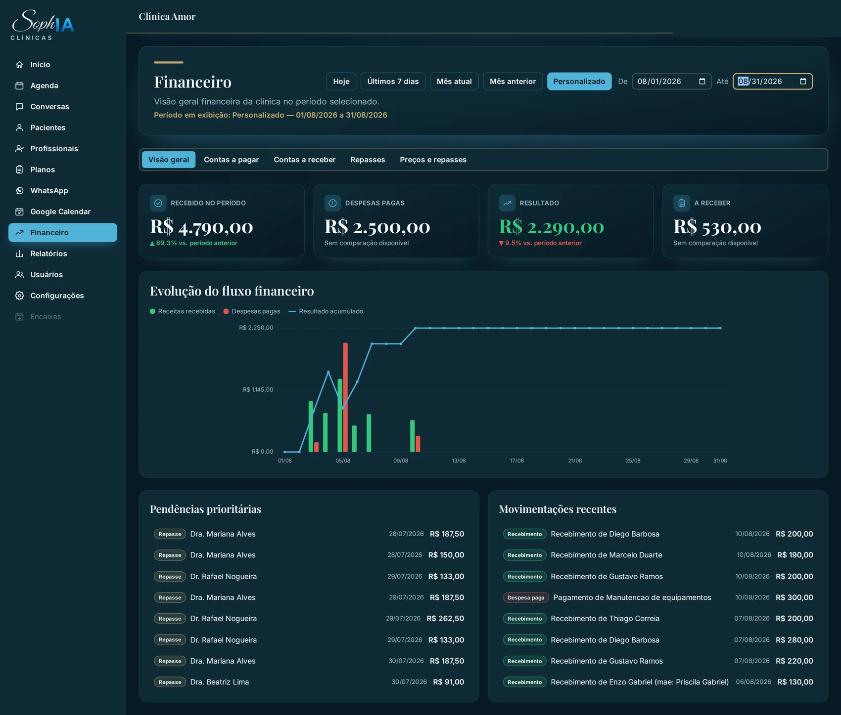Open the Preços e repasses tab
Image resolution: width=841 pixels, height=715 pixels.
pyautogui.click(x=433, y=160)
